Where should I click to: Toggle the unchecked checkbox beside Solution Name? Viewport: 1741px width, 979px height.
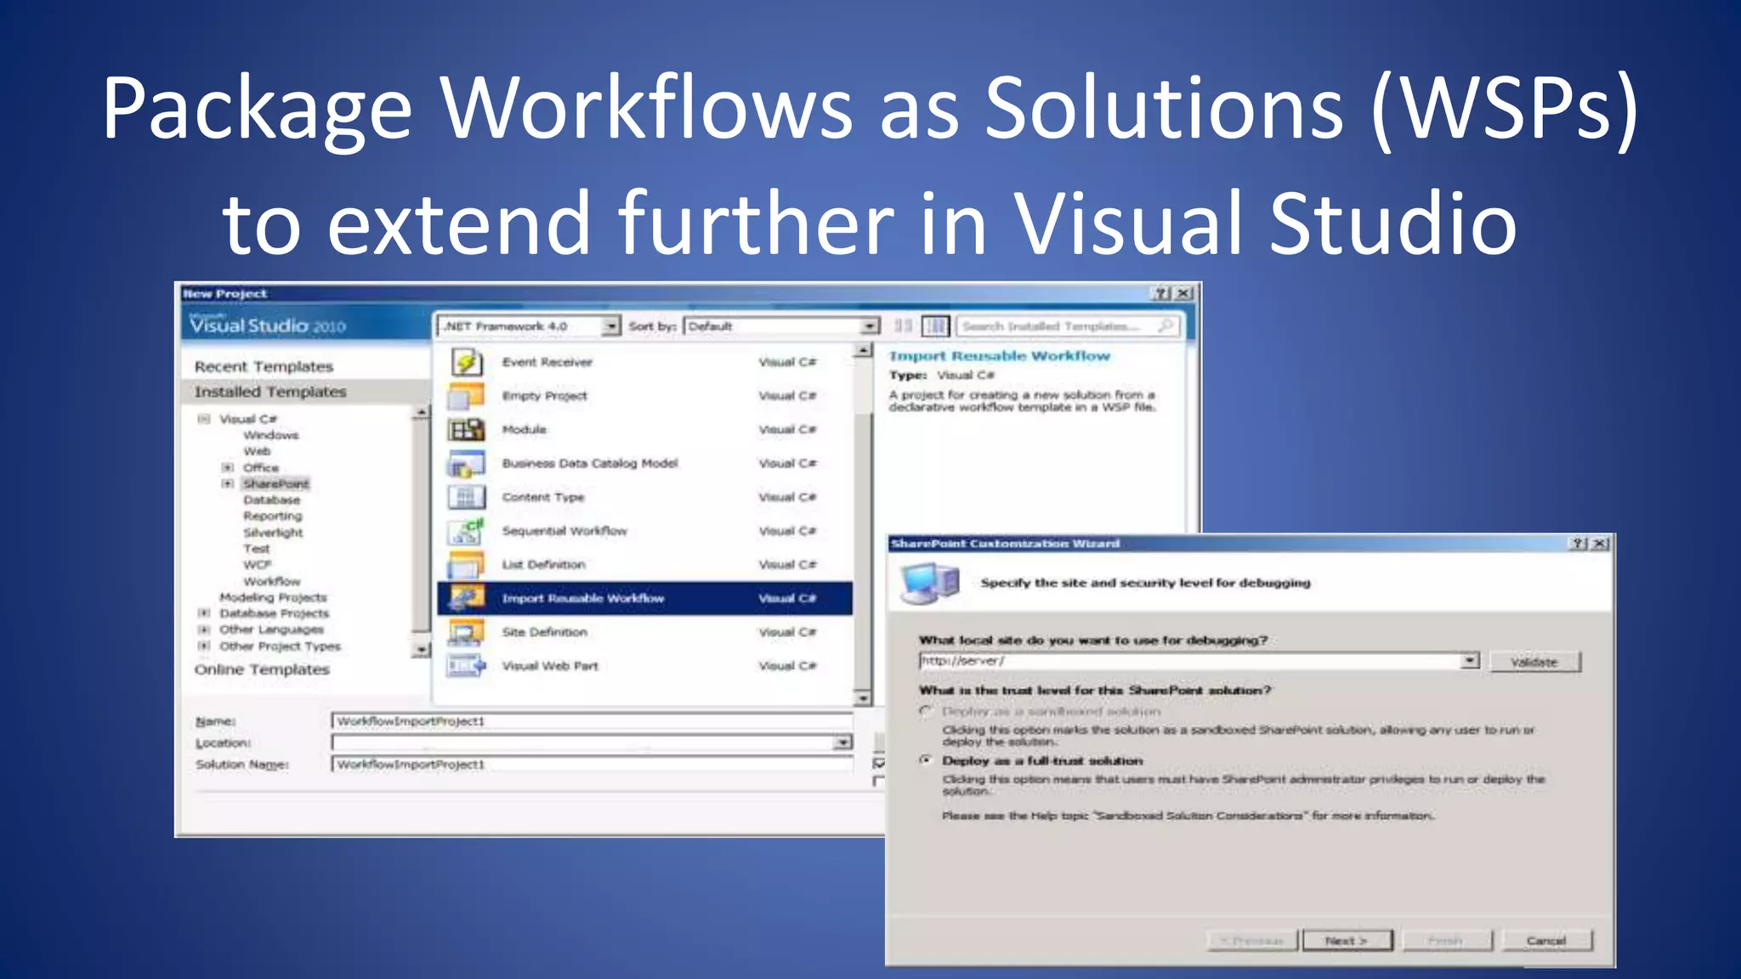pos(880,781)
